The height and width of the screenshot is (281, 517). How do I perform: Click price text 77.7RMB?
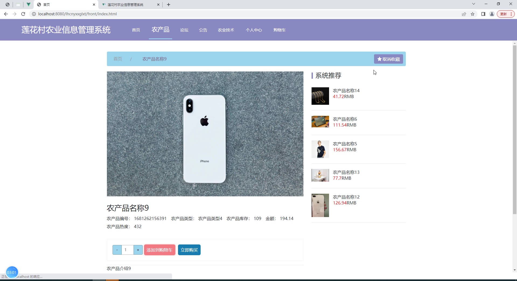[x=342, y=178]
